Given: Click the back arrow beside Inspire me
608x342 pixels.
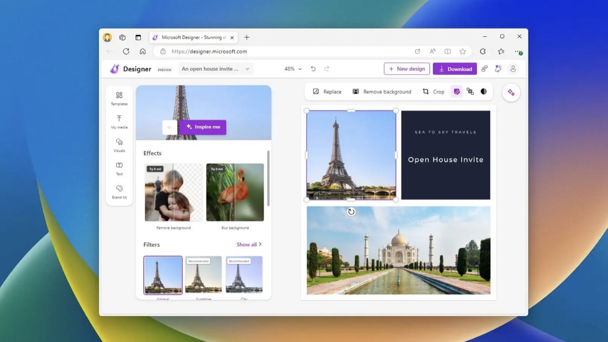Looking at the screenshot, I should coord(169,127).
